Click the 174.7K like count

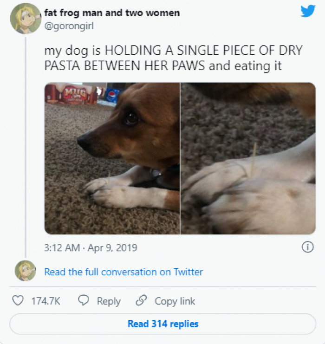tap(45, 301)
